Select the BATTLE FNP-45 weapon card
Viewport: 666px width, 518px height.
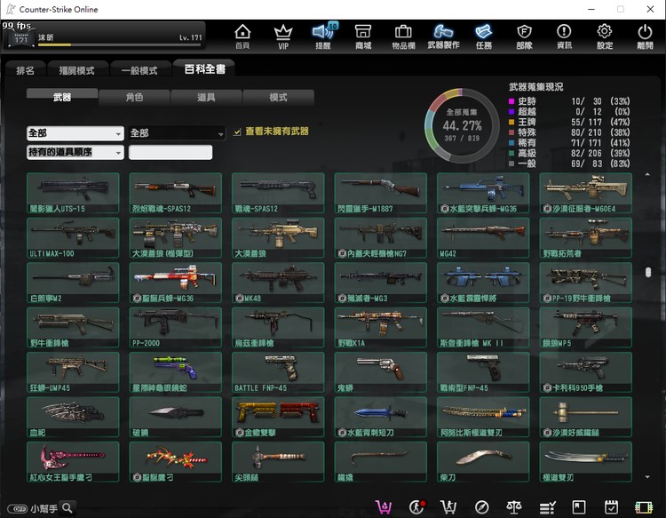point(278,372)
